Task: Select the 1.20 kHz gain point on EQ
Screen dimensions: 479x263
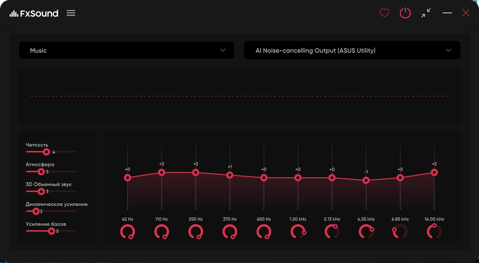Action: tap(298, 178)
